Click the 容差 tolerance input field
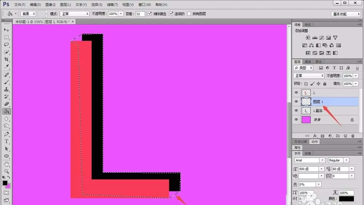 140,14
